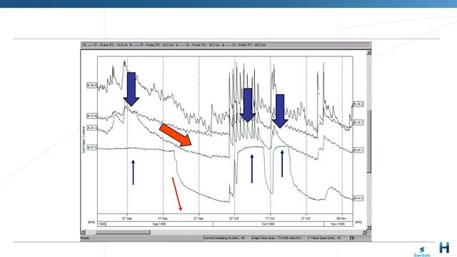Click the right value tag 4: 40.5
457x257 pixels.
[358, 198]
